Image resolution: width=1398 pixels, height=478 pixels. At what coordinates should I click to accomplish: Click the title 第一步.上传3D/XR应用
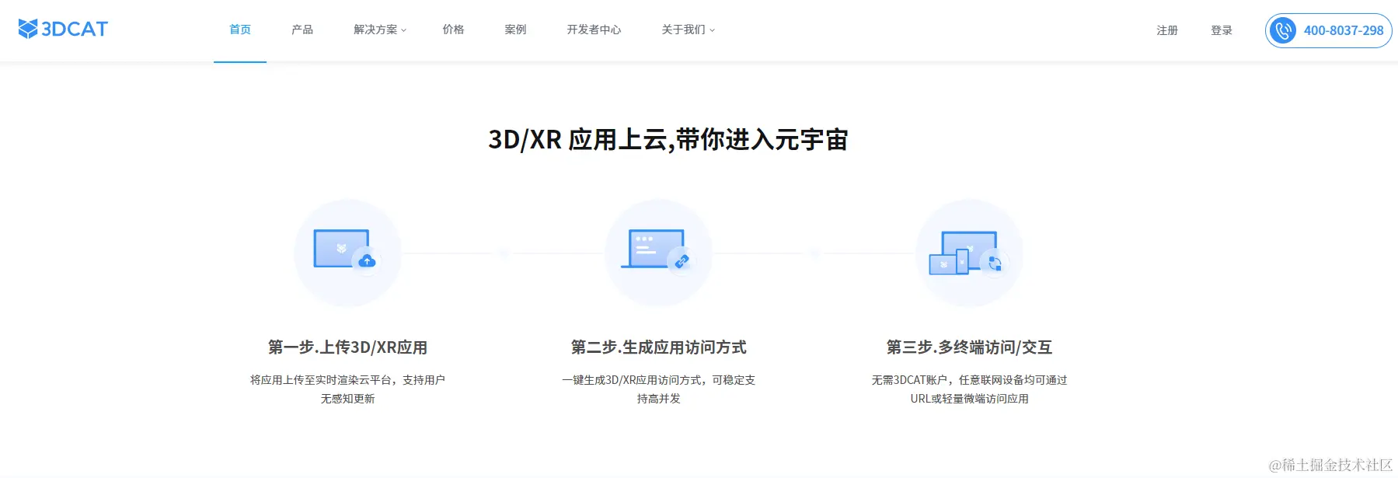[x=347, y=347]
